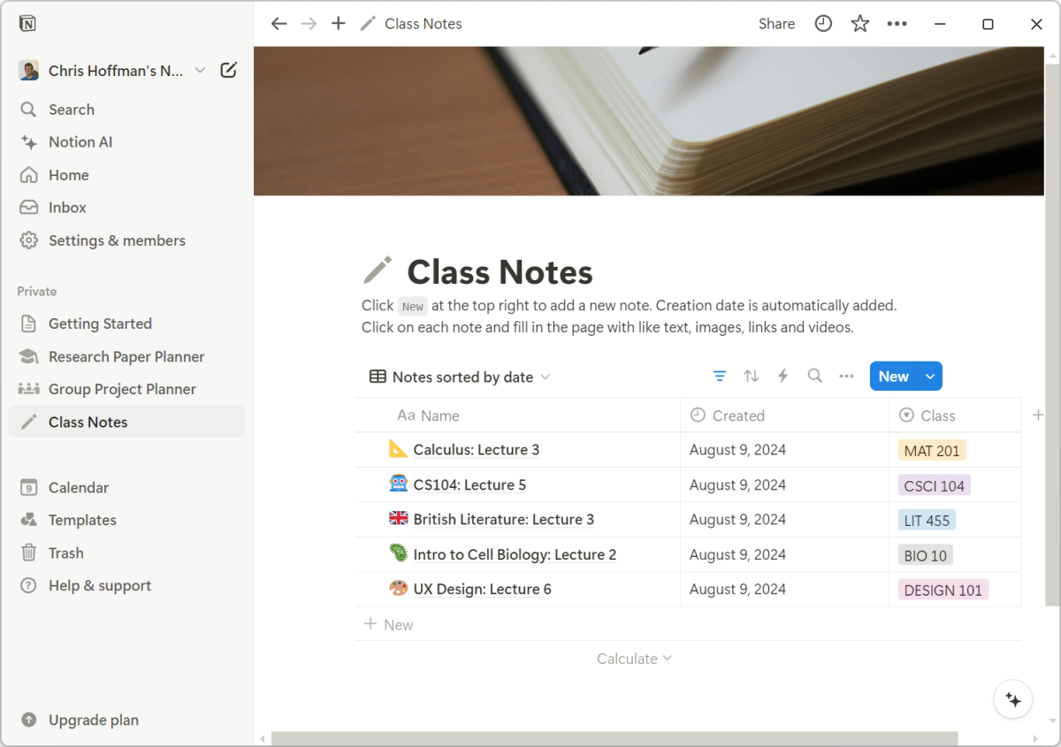The height and width of the screenshot is (747, 1061).
Task: Click the new page compose icon
Action: (228, 71)
